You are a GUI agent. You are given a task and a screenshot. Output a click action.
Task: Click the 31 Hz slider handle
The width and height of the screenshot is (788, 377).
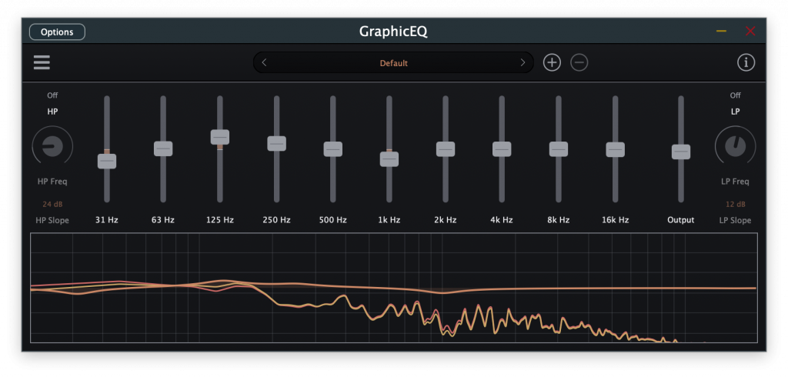pyautogui.click(x=107, y=161)
